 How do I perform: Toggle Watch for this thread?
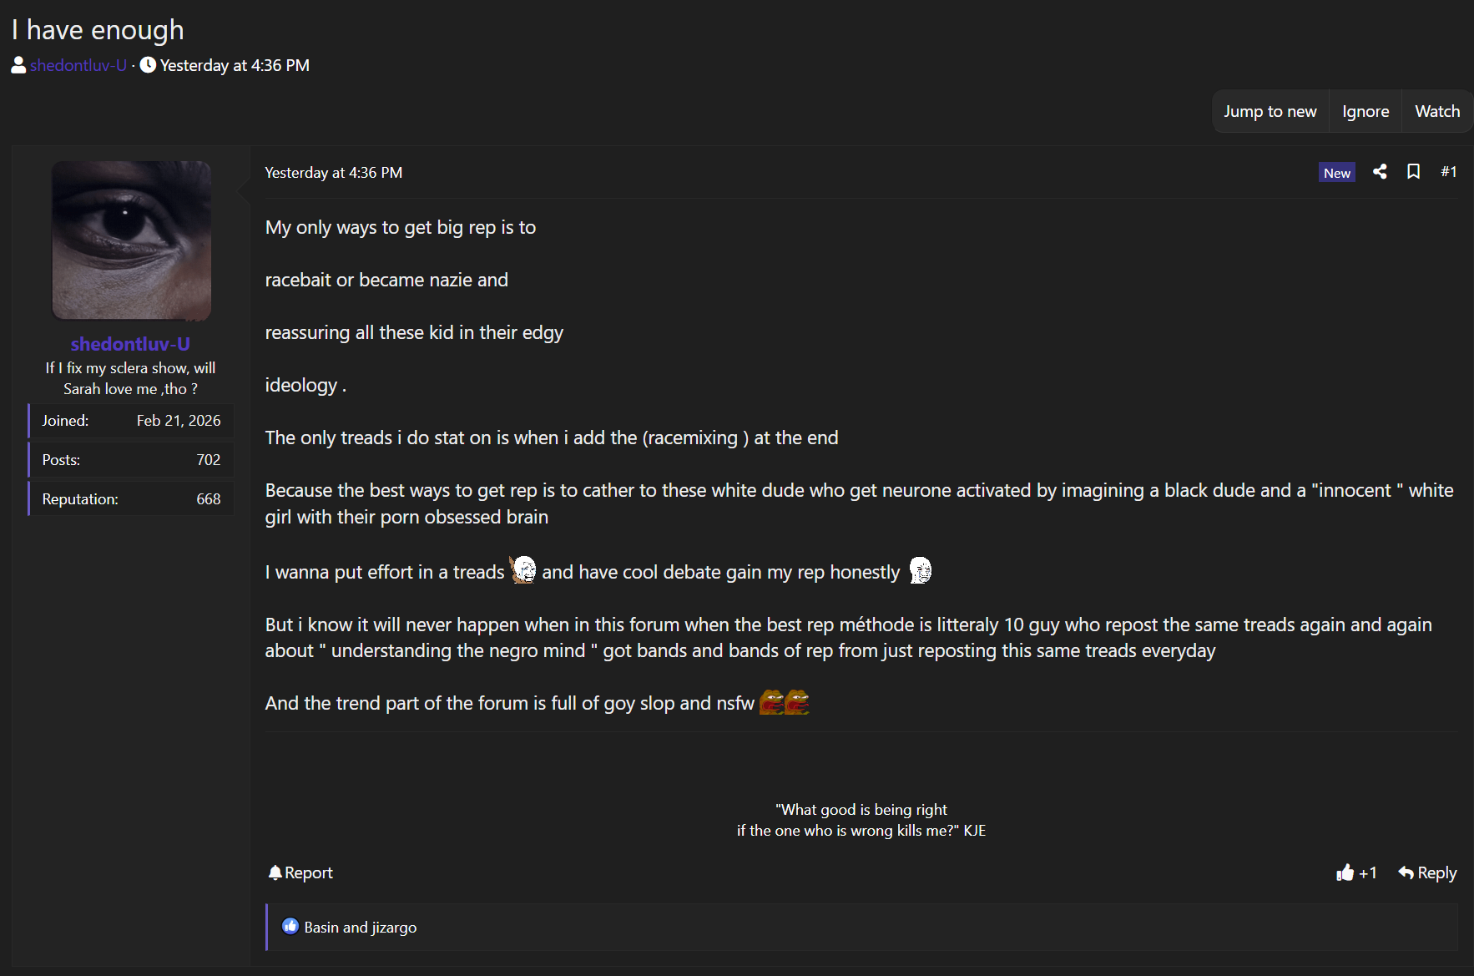pyautogui.click(x=1437, y=111)
